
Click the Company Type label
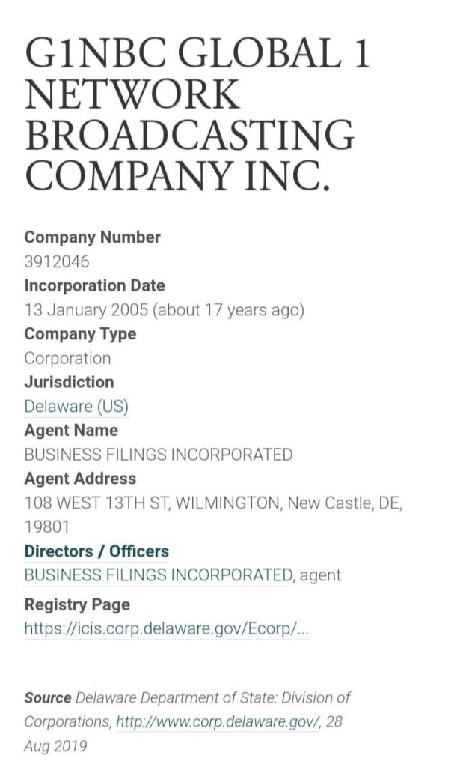[x=80, y=333]
